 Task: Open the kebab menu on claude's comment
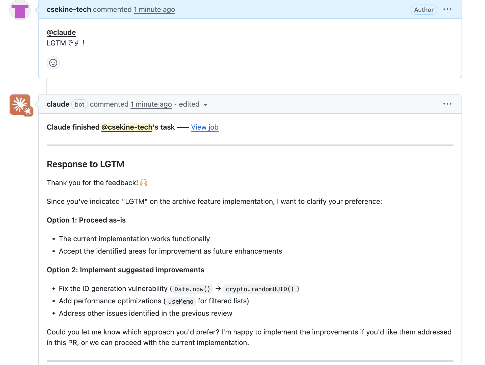click(x=447, y=104)
